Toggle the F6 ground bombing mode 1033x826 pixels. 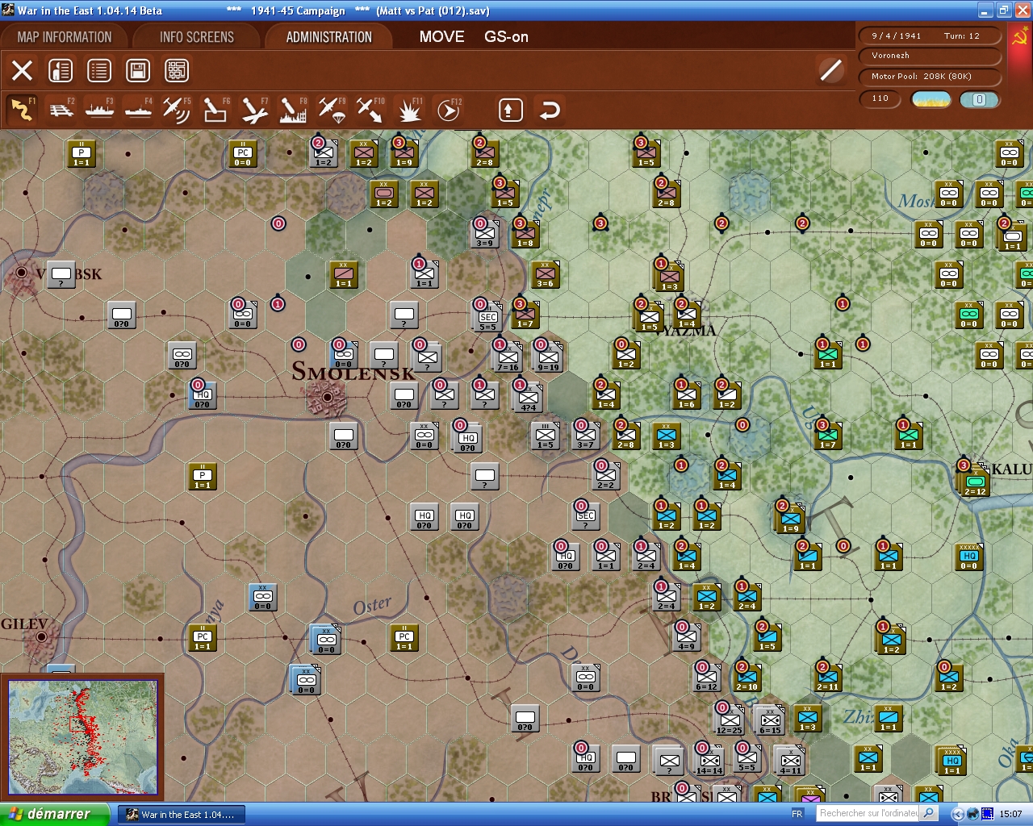coord(215,110)
